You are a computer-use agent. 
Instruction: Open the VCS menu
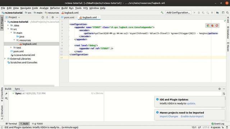point(86,8)
